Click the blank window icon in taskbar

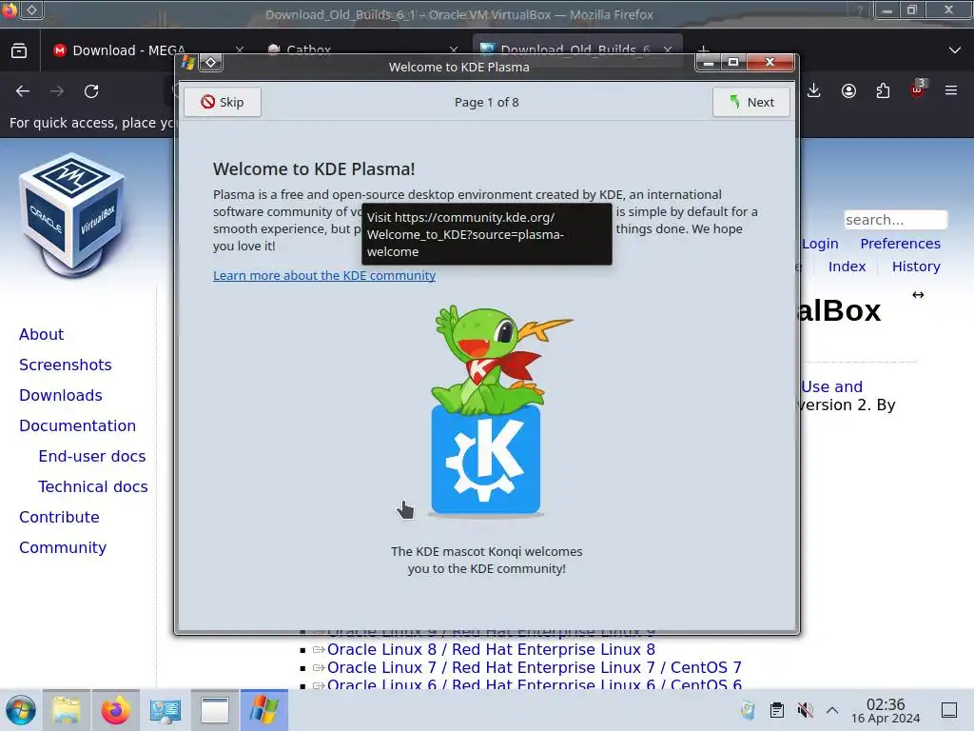pos(214,710)
